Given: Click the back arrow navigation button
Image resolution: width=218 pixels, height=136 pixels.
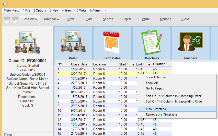Looking at the screenshot, I should 7,19.
